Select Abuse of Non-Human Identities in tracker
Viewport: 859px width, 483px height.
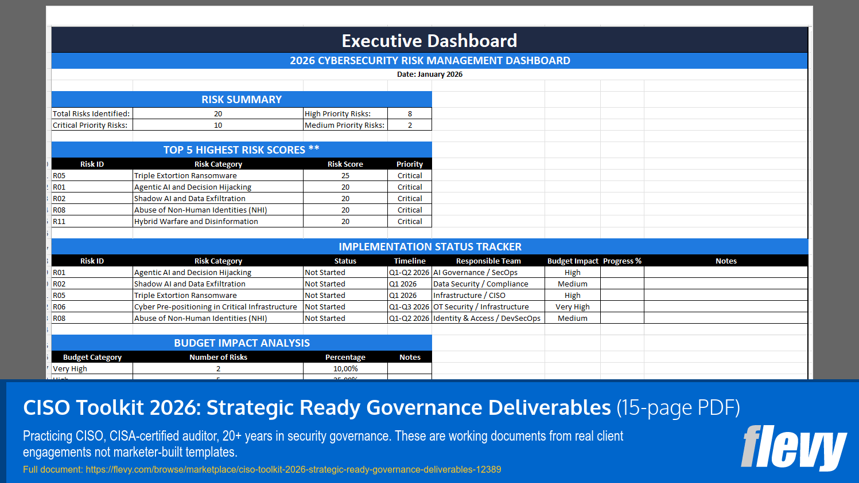[x=218, y=318]
